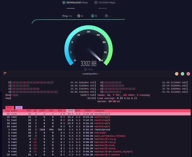Click the 39.1 CPU% value of ksoftirqd/3
The height and width of the screenshot is (157, 192).
click(x=70, y=114)
